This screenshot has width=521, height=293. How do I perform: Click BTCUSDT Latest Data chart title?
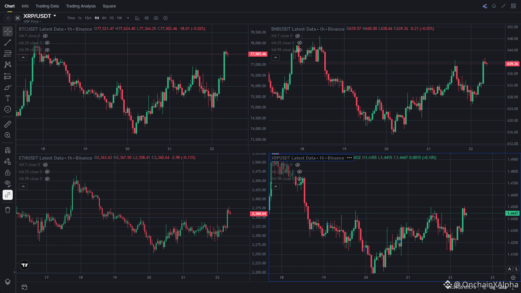click(41, 29)
